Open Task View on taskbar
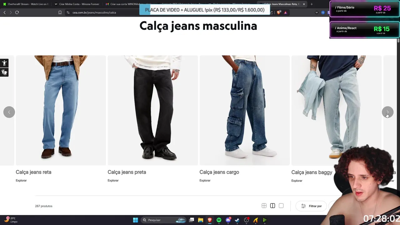 [x=192, y=220]
